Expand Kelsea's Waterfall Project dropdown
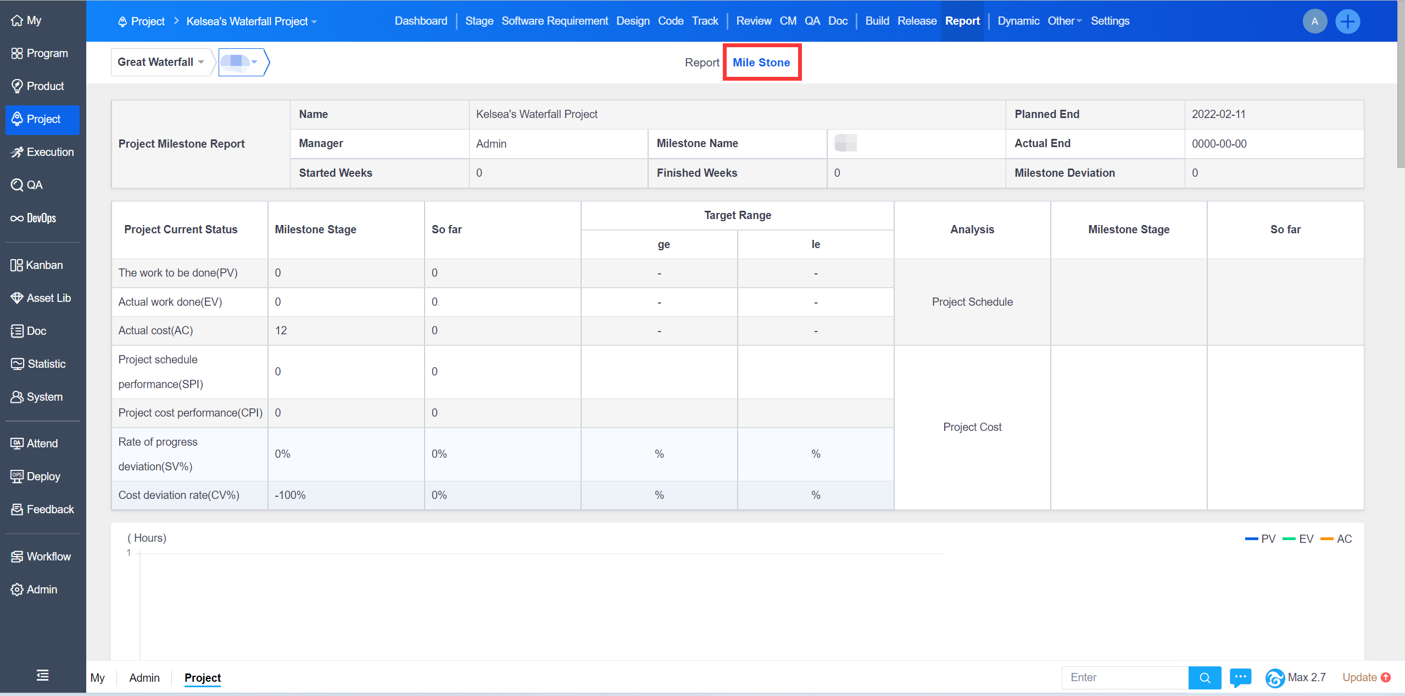Screen dimensions: 1405x696 tap(252, 21)
